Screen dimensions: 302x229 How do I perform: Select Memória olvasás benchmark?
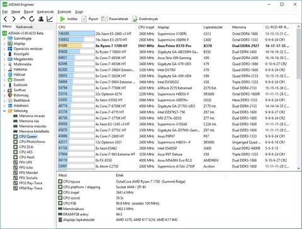pos(32,116)
